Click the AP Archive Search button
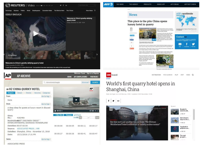Screen dimensions: 201x147 95,82
